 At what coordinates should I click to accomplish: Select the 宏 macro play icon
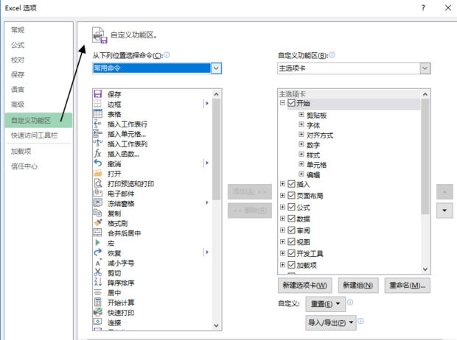[x=97, y=243]
